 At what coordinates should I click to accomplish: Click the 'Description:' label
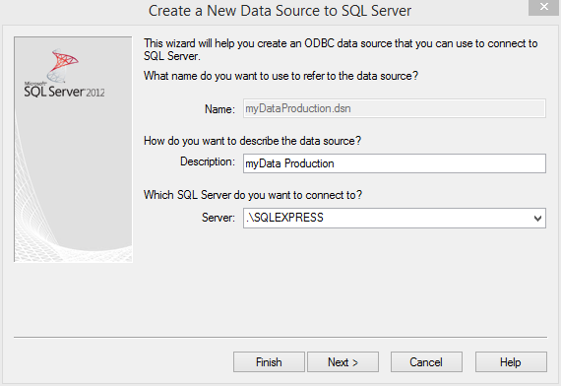coord(208,161)
